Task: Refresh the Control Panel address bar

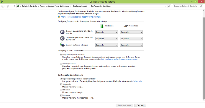Action: click(169, 6)
